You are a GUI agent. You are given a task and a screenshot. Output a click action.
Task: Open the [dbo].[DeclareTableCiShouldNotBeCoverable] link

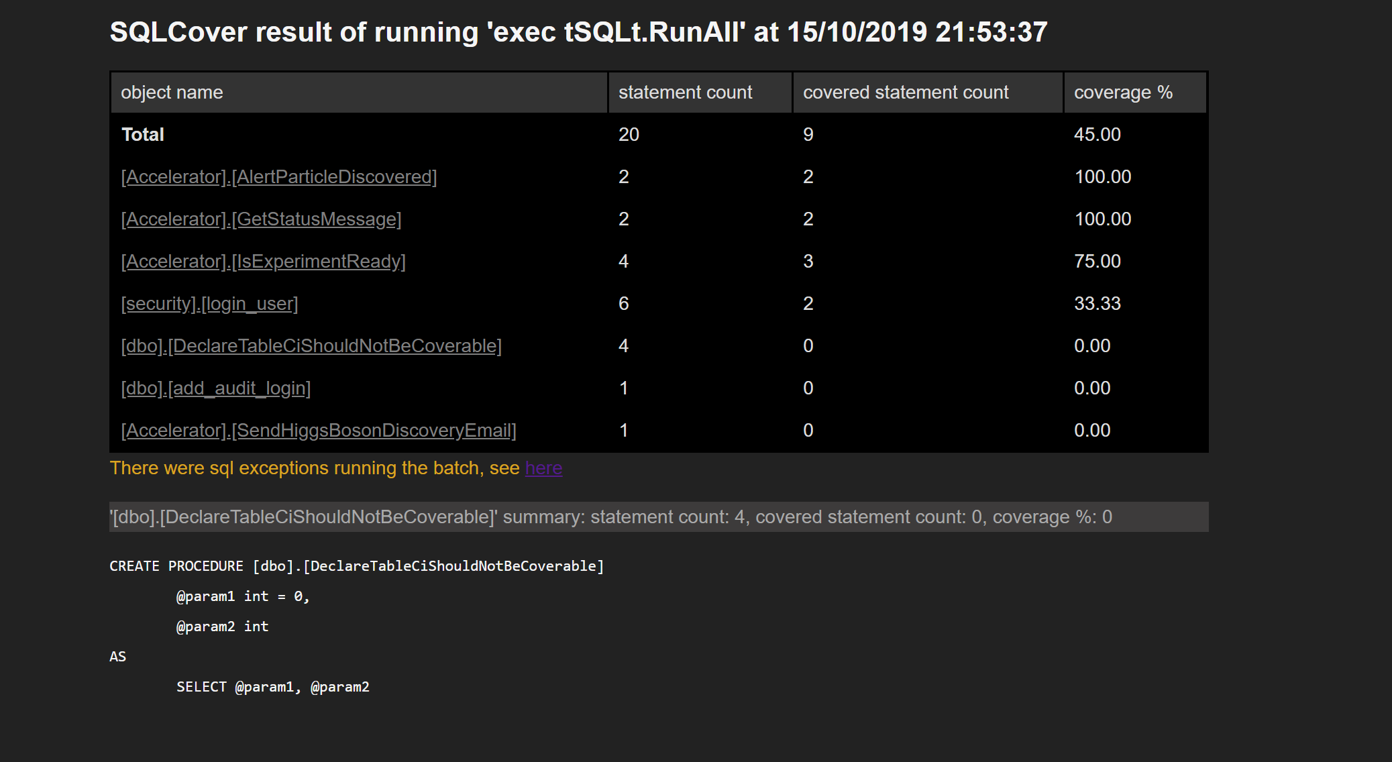311,346
